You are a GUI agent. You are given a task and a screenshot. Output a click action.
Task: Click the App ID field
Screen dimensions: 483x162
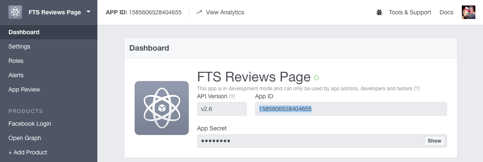pyautogui.click(x=351, y=109)
